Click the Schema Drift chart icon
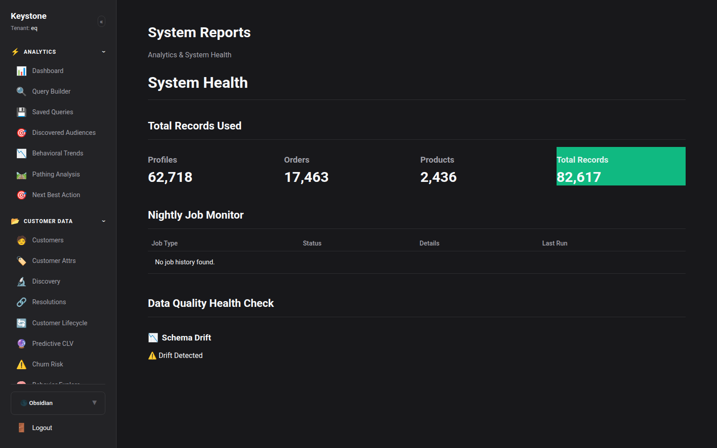The width and height of the screenshot is (717, 448). [x=153, y=338]
